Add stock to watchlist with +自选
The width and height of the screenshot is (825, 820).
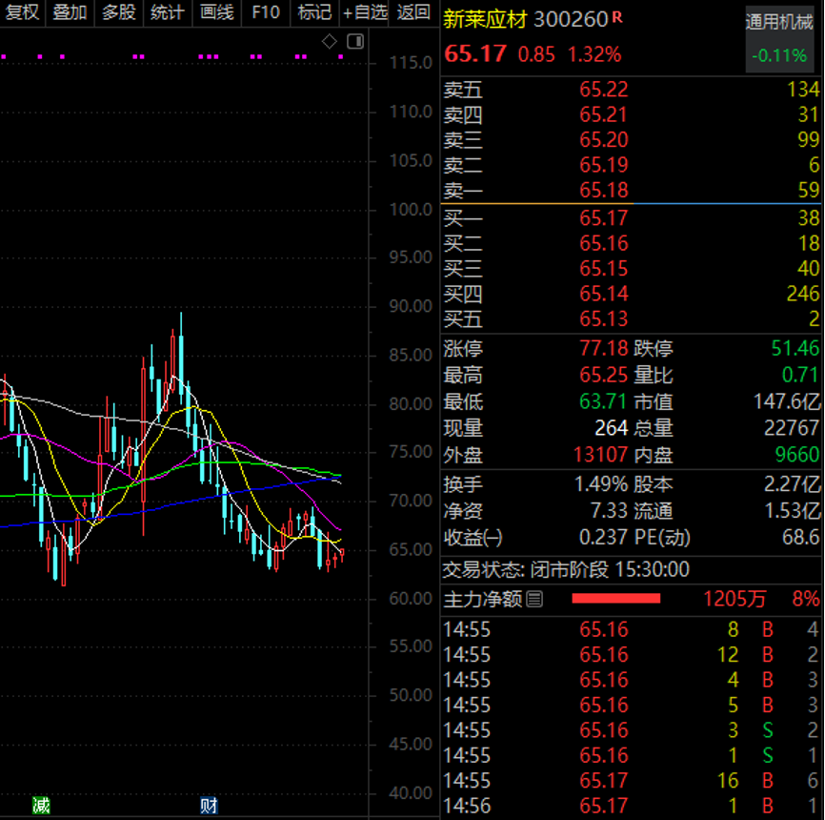[366, 12]
